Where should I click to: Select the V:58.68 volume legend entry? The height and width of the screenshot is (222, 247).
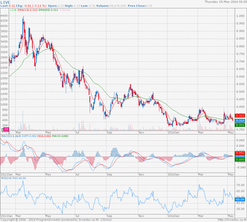pyautogui.click(x=65, y=10)
